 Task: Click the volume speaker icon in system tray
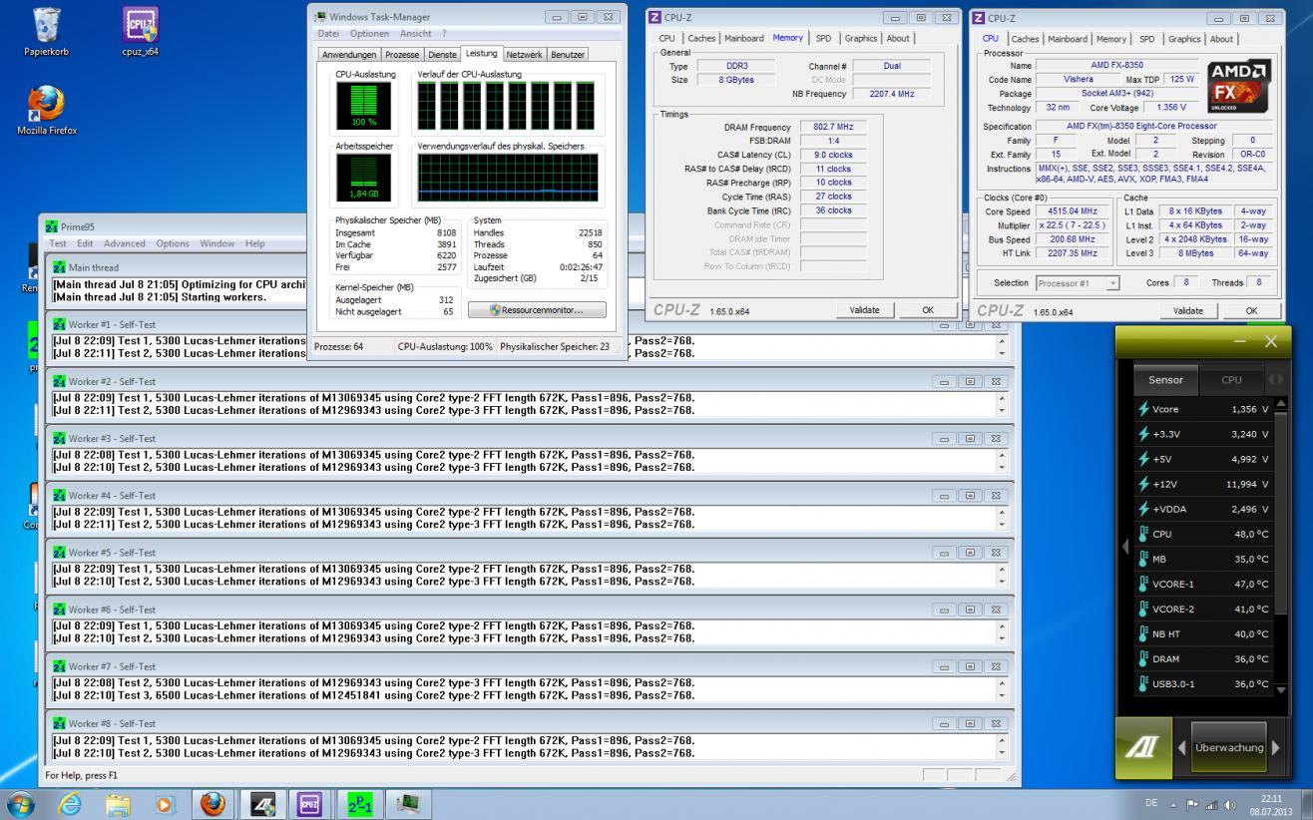point(1228,804)
